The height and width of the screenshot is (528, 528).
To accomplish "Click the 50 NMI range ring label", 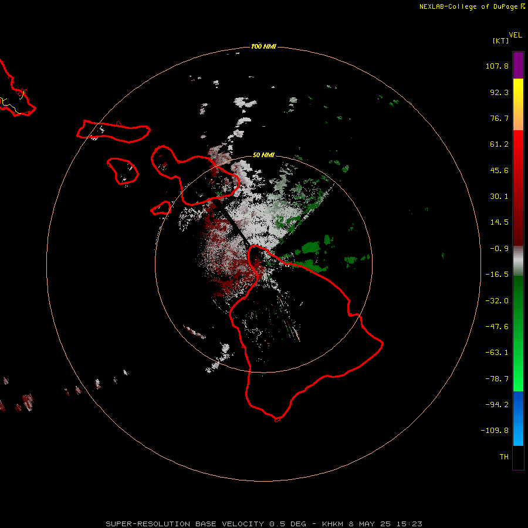I will tap(263, 155).
